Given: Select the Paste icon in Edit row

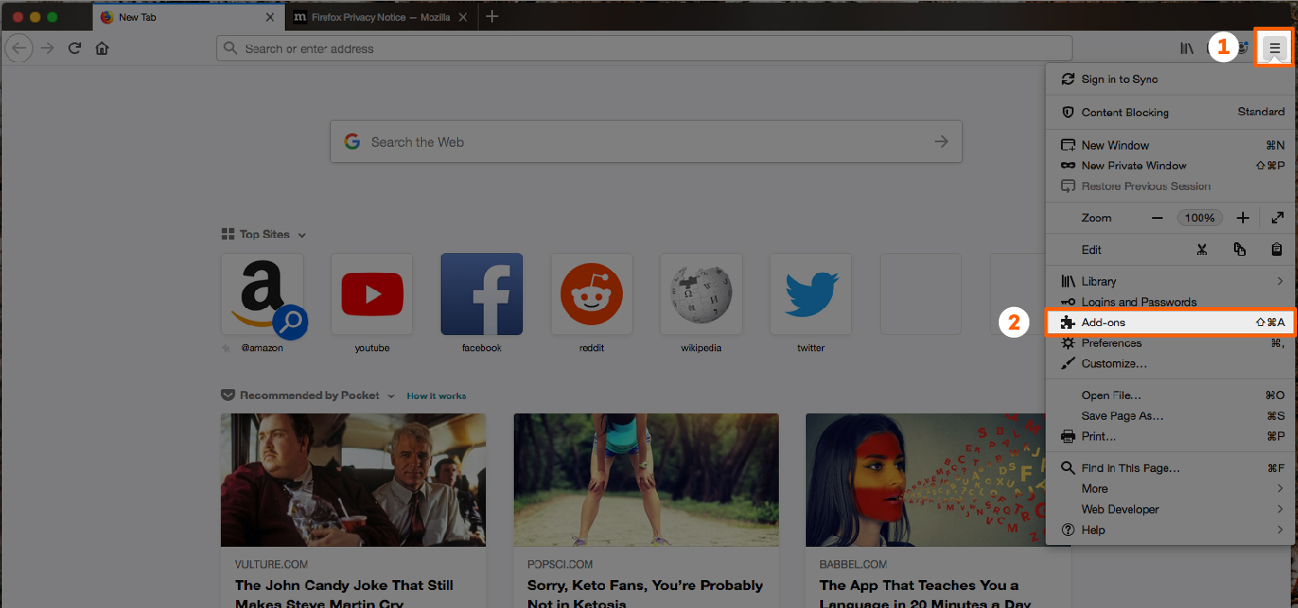Looking at the screenshot, I should coord(1276,250).
